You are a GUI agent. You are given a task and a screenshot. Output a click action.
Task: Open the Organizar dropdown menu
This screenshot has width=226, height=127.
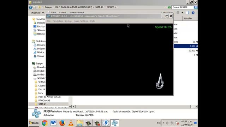pos(37,13)
